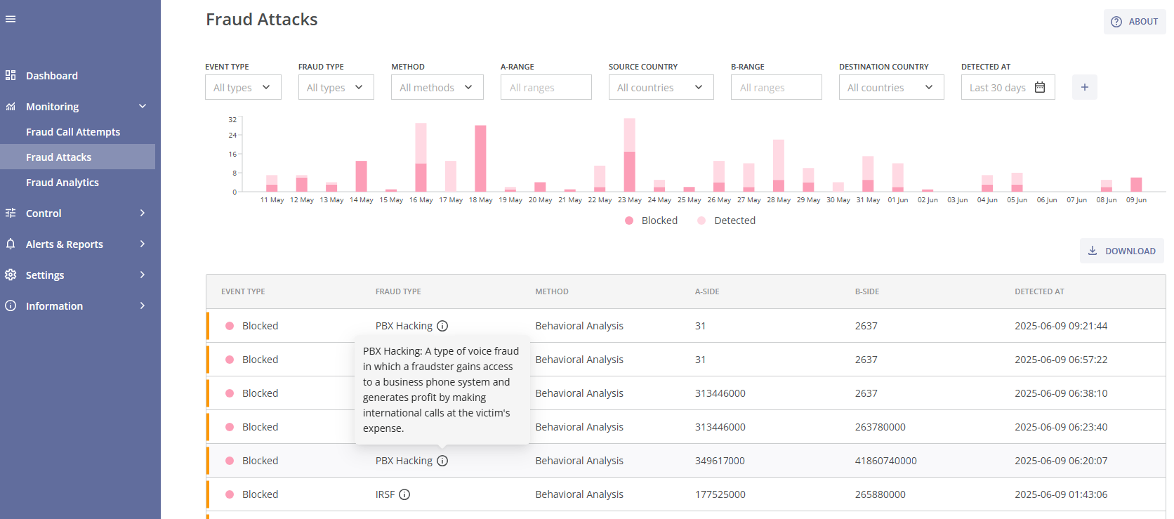Screen dimensions: 1174x519
Task: Toggle the Detected legend series
Action: pyautogui.click(x=726, y=221)
